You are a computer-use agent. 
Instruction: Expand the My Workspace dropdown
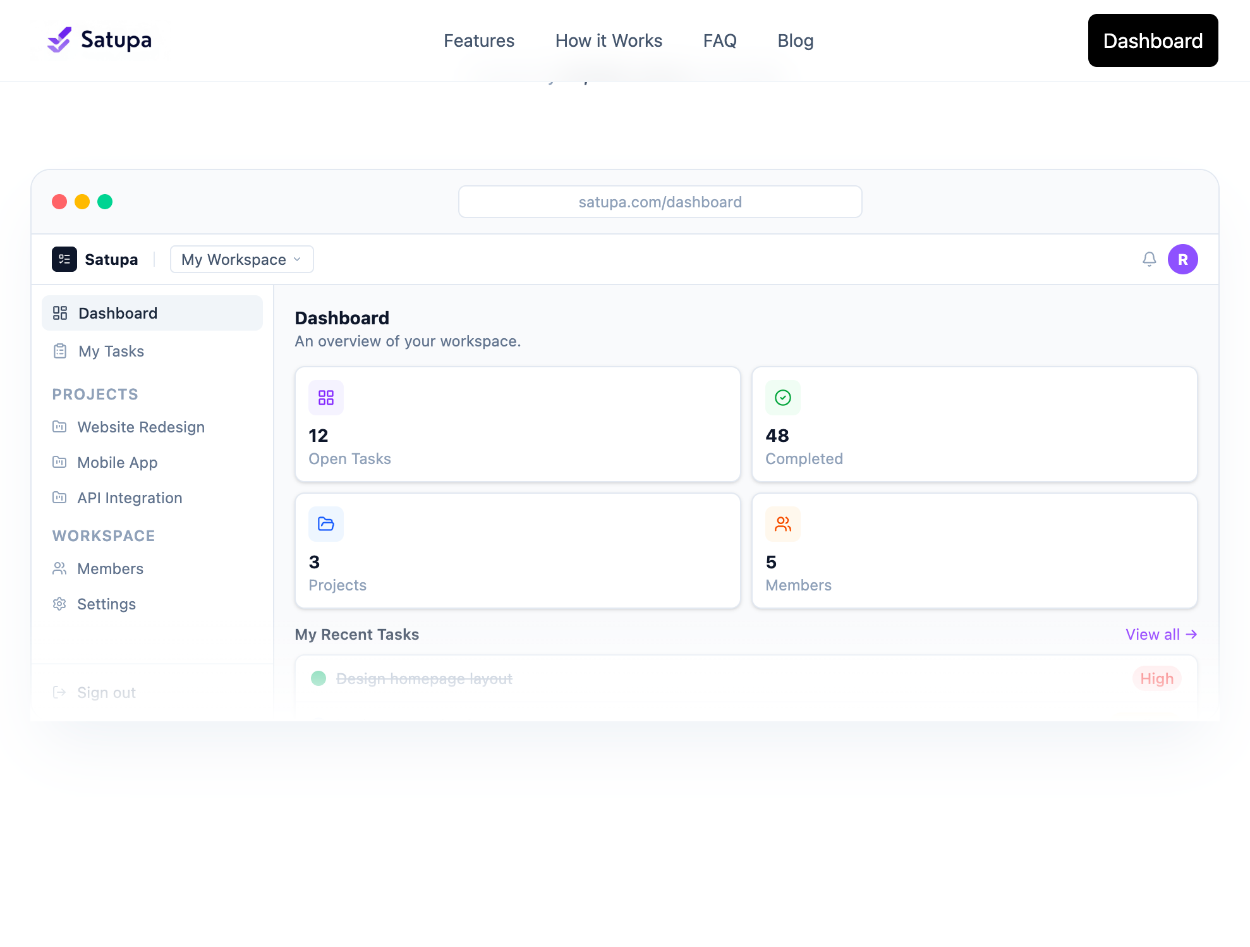pyautogui.click(x=241, y=259)
